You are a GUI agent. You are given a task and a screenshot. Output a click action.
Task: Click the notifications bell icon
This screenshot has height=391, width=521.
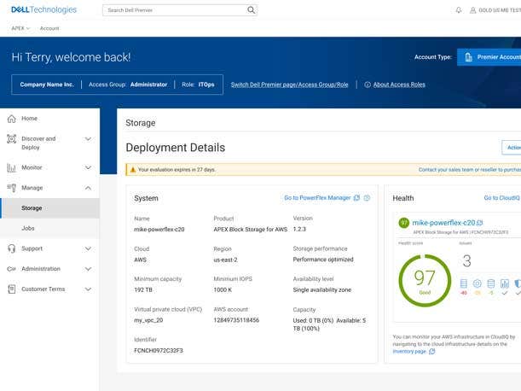(x=459, y=10)
